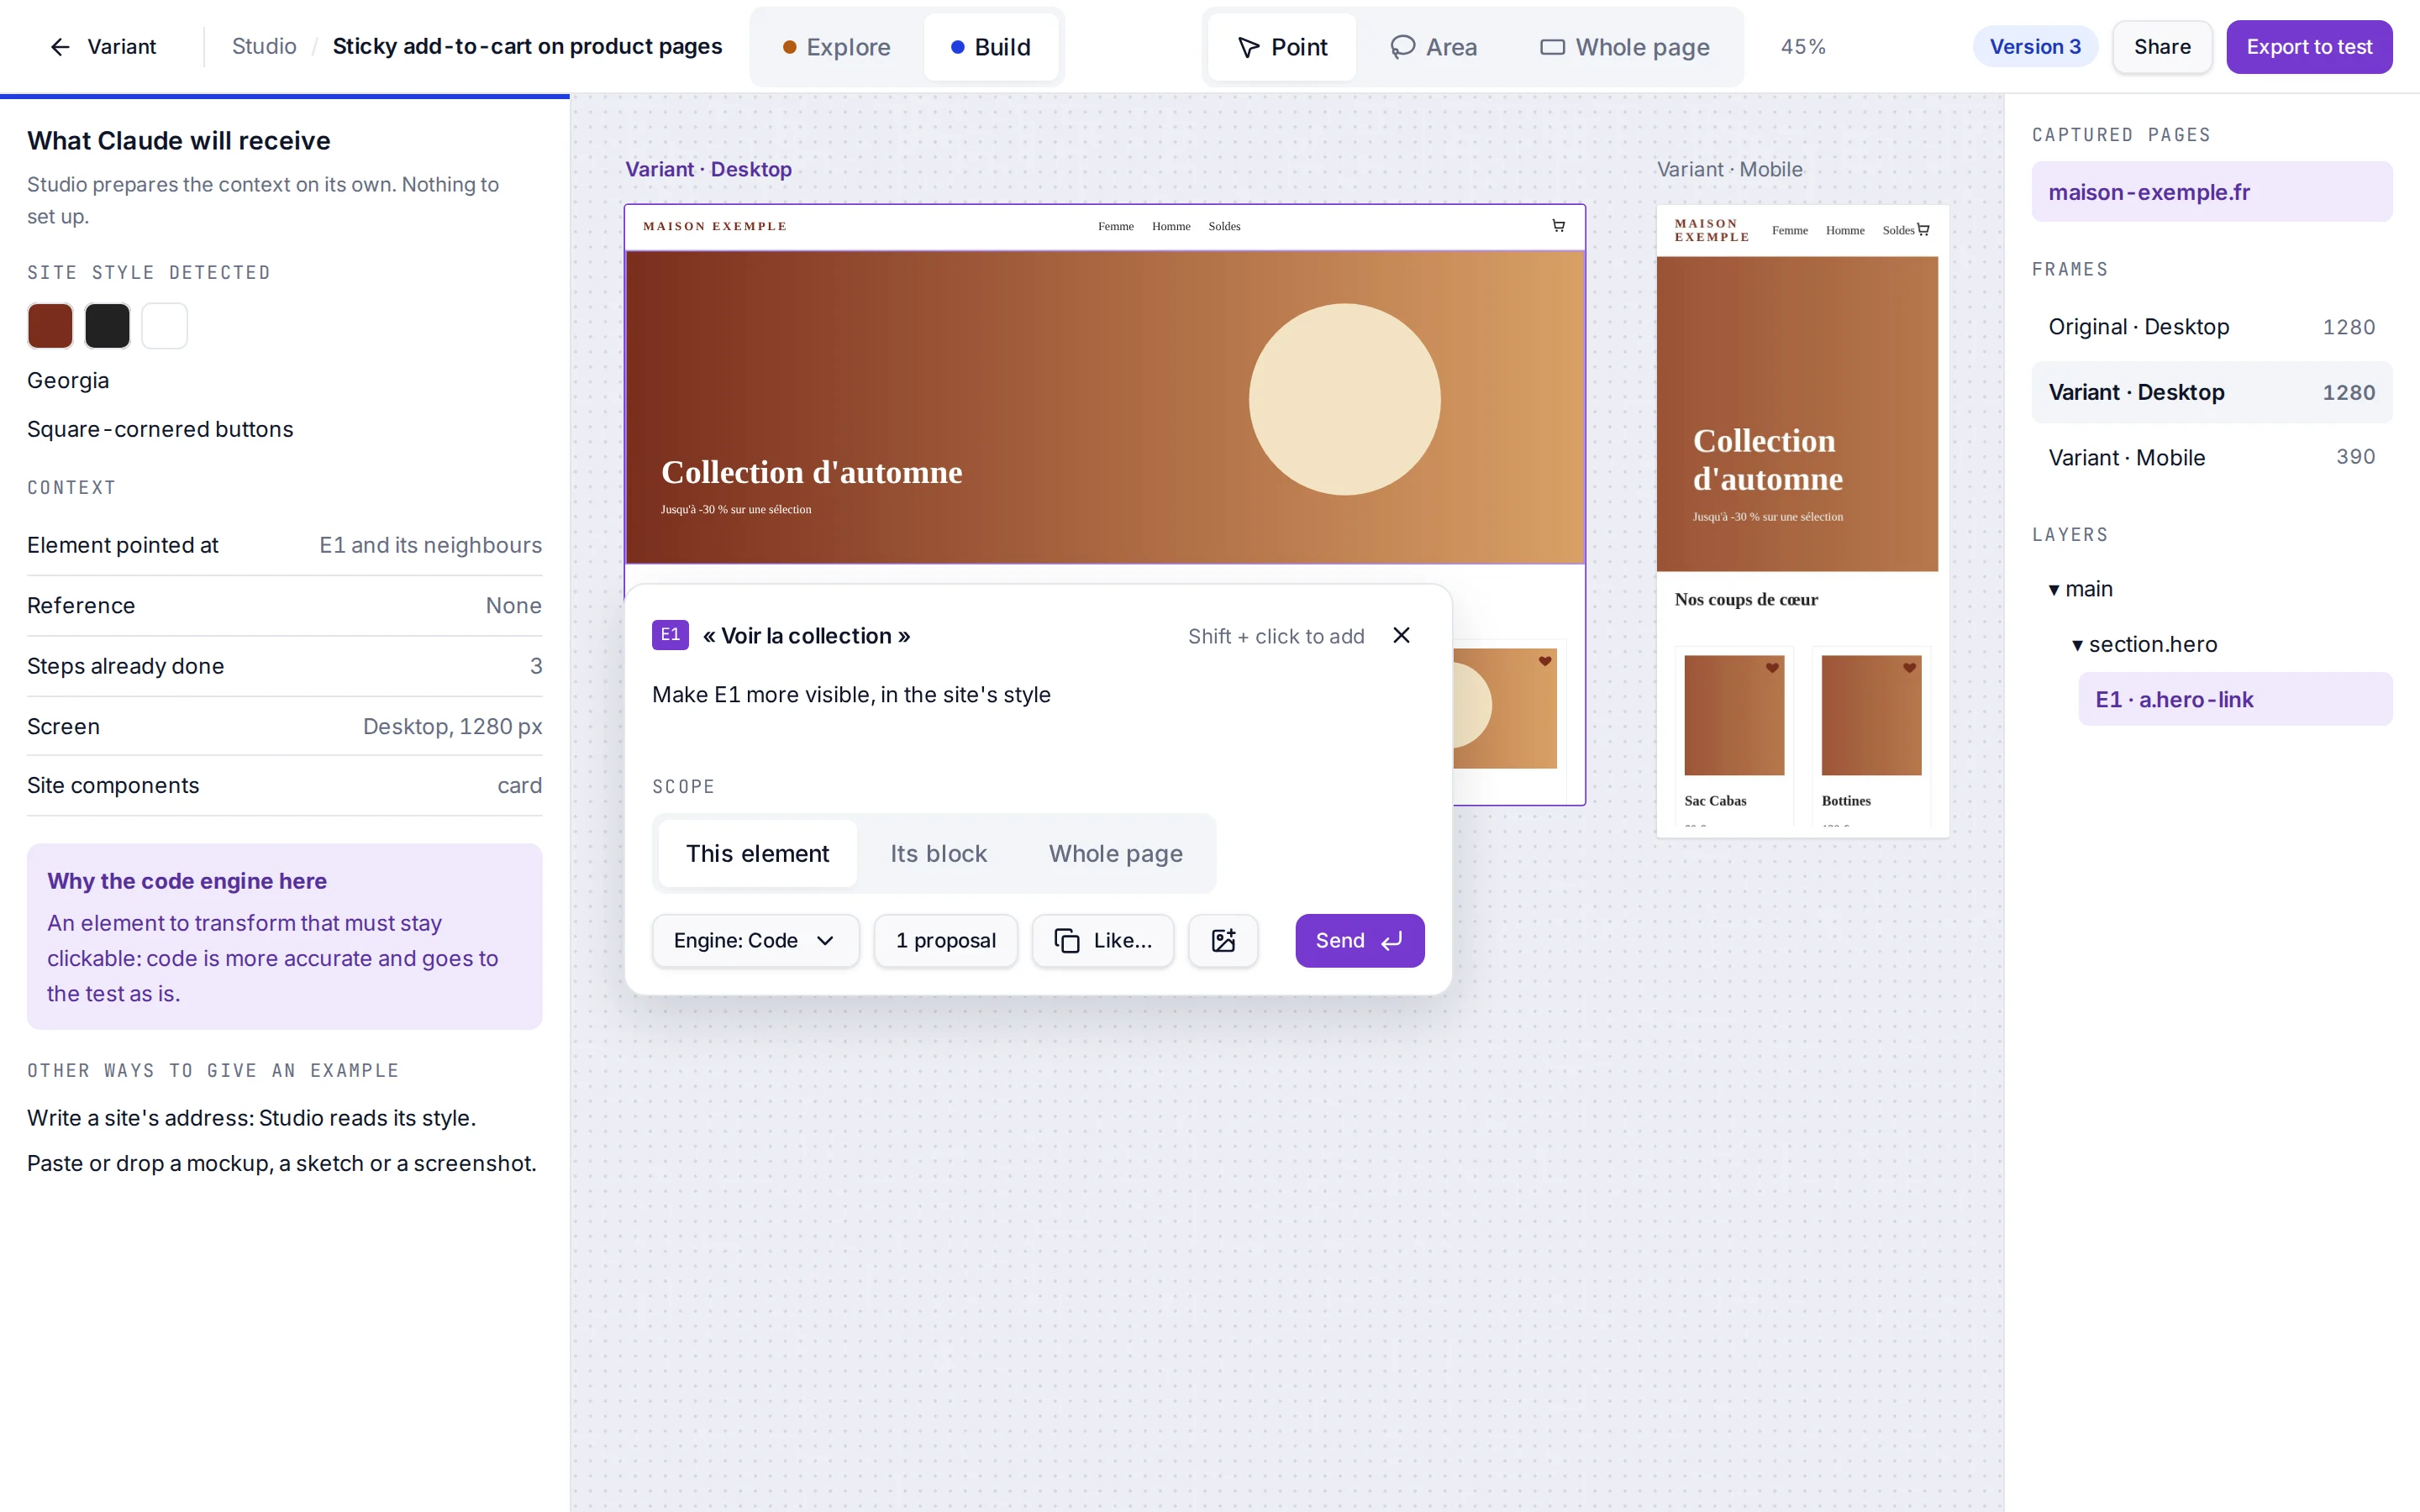Click the Sac Cabas product thumbnail
The height and width of the screenshot is (1512, 2420).
pyautogui.click(x=1734, y=715)
